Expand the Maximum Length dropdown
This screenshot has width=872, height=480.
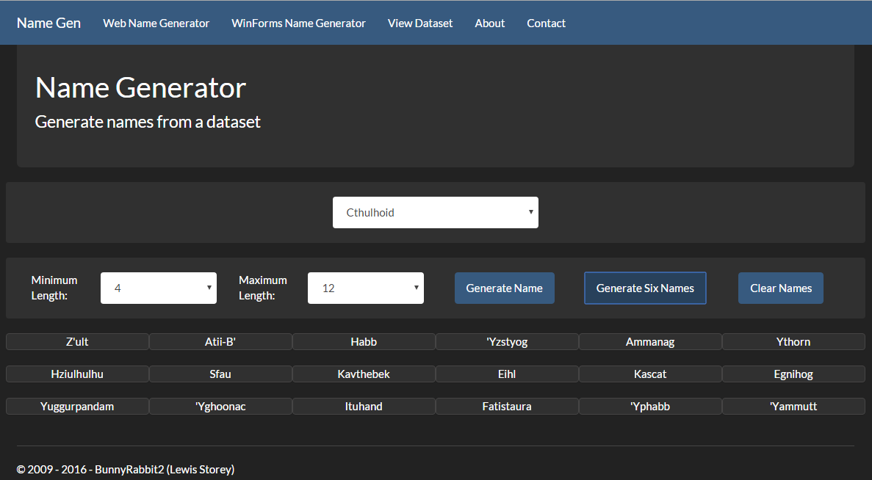tap(365, 288)
